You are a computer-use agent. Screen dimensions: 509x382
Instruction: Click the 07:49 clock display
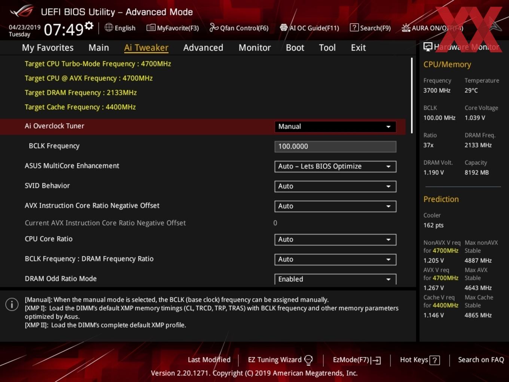click(64, 29)
